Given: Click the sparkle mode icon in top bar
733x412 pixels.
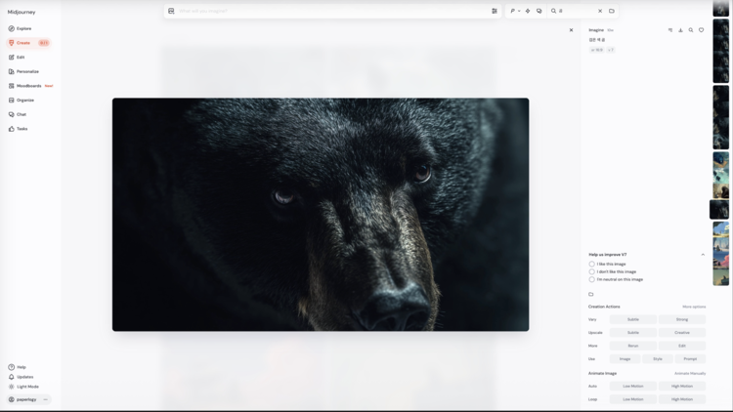Looking at the screenshot, I should click(528, 11).
